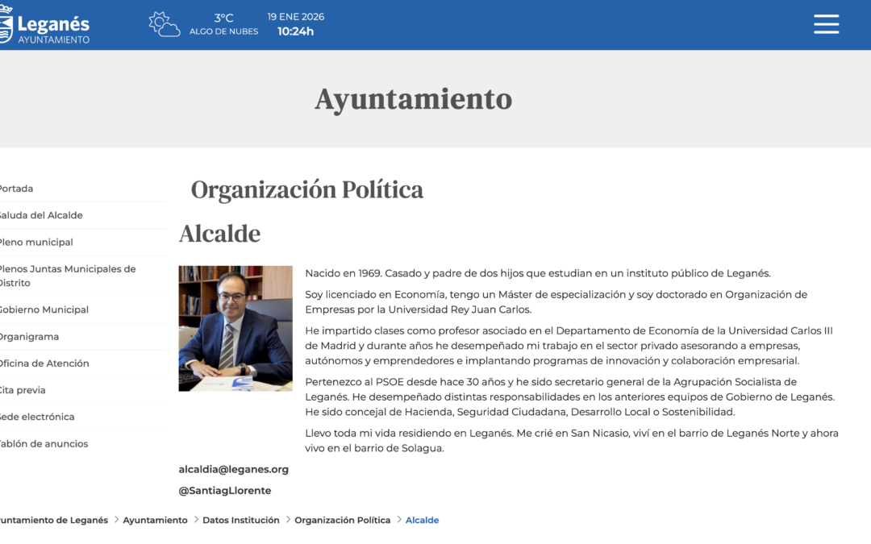This screenshot has height=544, width=871.
Task: Click Organización Política in the breadcrumb trail
Action: (342, 520)
